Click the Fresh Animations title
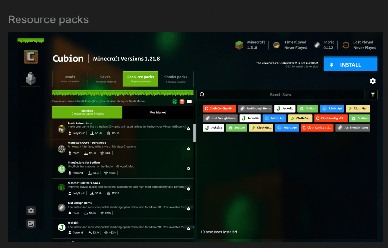The height and width of the screenshot is (248, 388). coord(79,123)
